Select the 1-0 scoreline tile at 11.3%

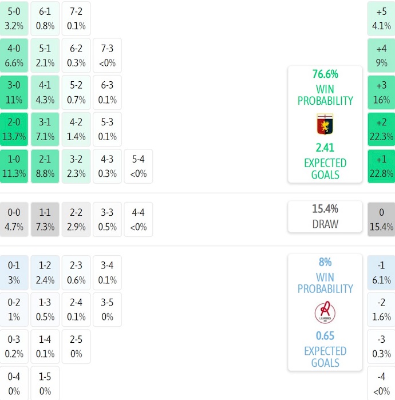click(x=14, y=167)
